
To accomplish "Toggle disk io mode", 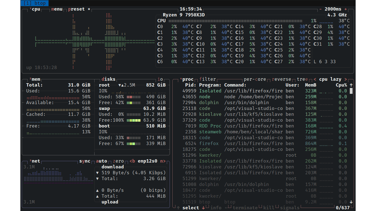I will 160,79.
